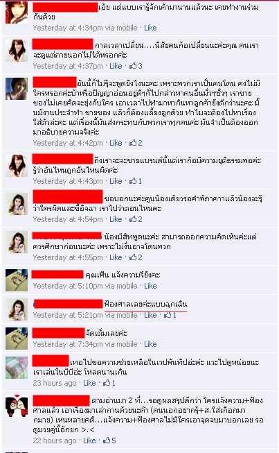Open profile picture of the 4:34pm commenter
The width and height of the screenshot is (279, 453).
pos(17,12)
